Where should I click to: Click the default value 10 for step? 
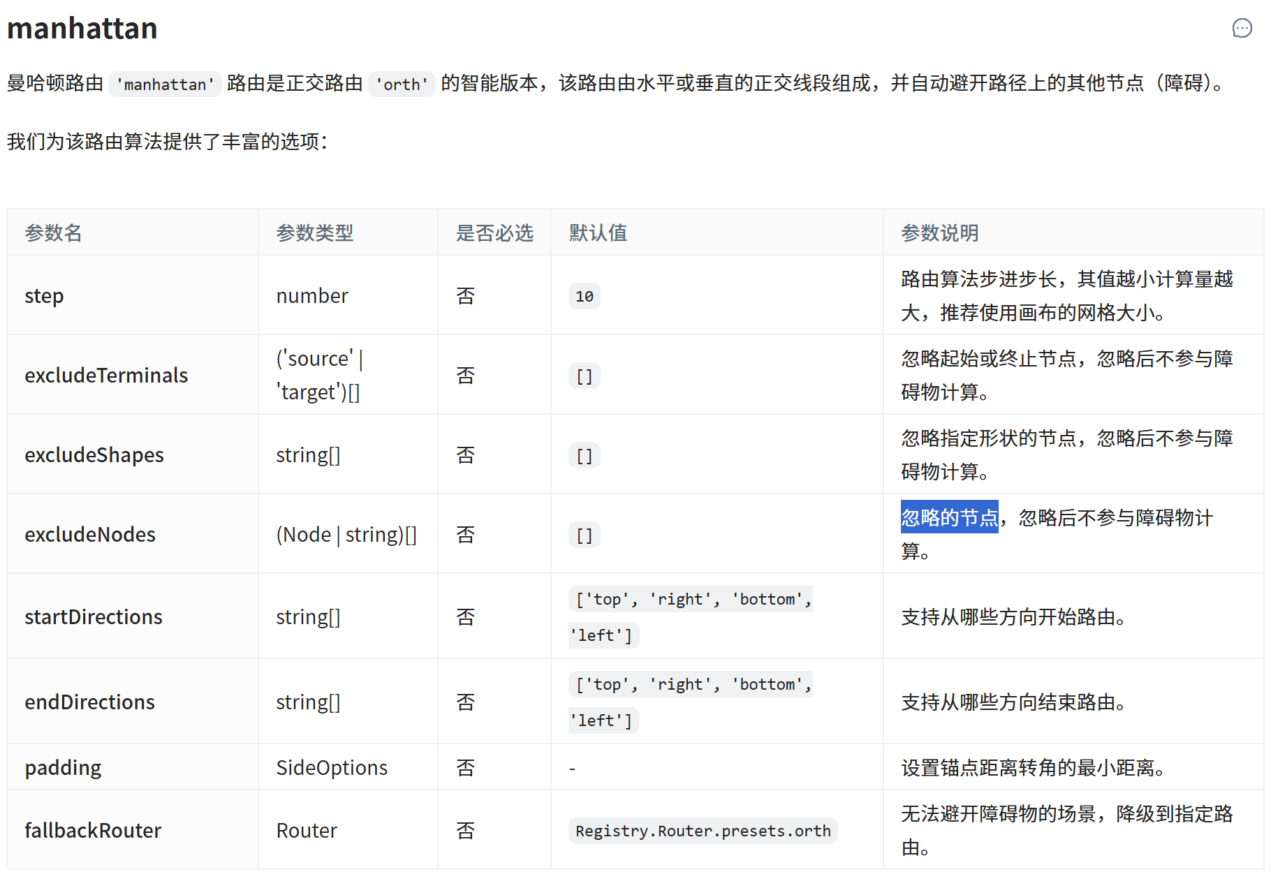[585, 296]
